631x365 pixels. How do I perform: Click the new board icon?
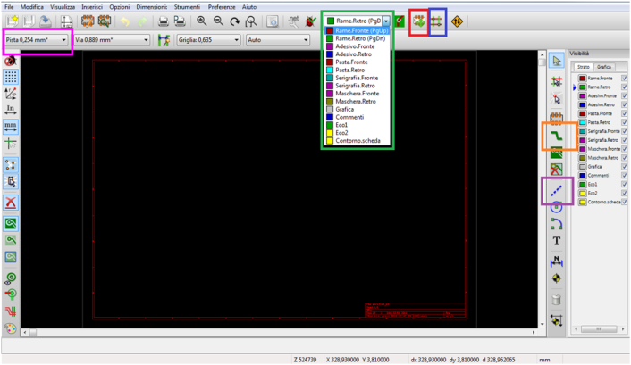tap(13, 21)
